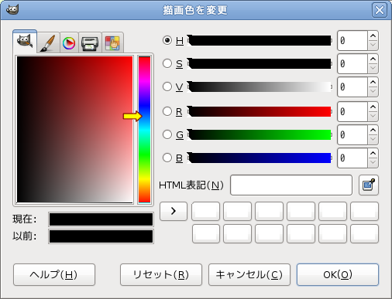
Task: Select the H hue radio button
Action: [167, 40]
